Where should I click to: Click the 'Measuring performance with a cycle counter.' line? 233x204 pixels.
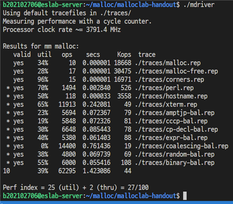click(77, 21)
